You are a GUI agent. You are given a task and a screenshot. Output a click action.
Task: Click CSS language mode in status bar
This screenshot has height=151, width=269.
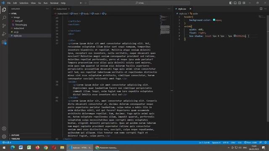click(x=240, y=143)
